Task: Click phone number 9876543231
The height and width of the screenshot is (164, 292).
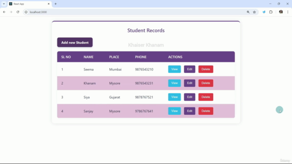Action: coord(144,83)
